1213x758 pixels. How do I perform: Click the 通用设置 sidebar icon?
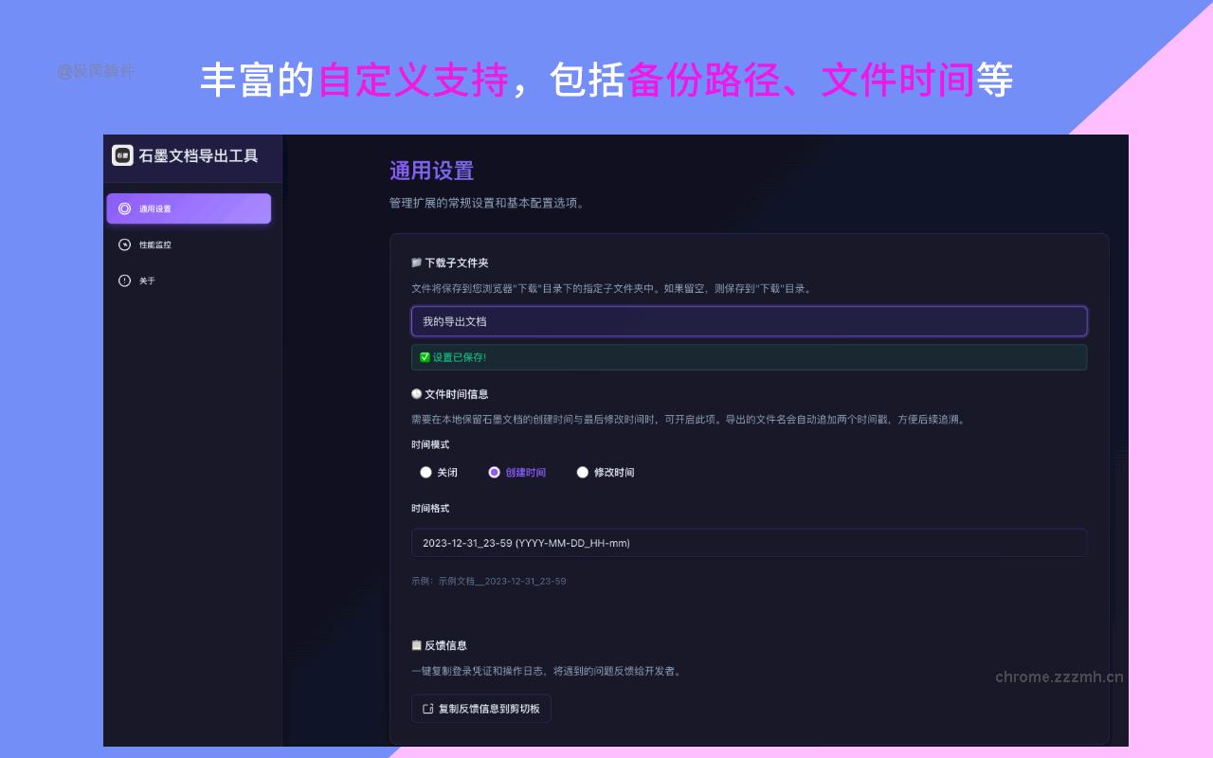[124, 208]
